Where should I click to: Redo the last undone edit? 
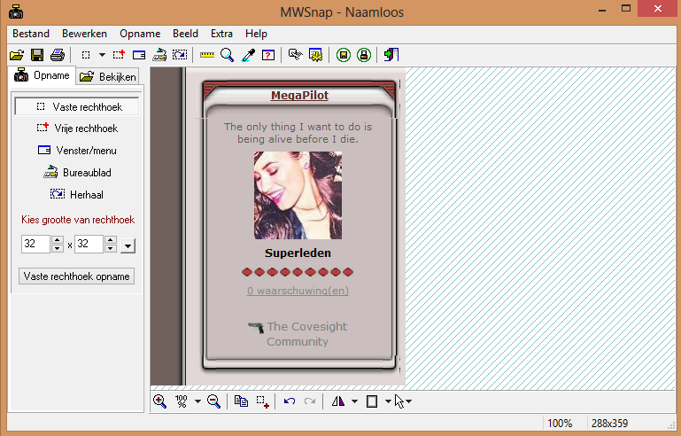310,401
